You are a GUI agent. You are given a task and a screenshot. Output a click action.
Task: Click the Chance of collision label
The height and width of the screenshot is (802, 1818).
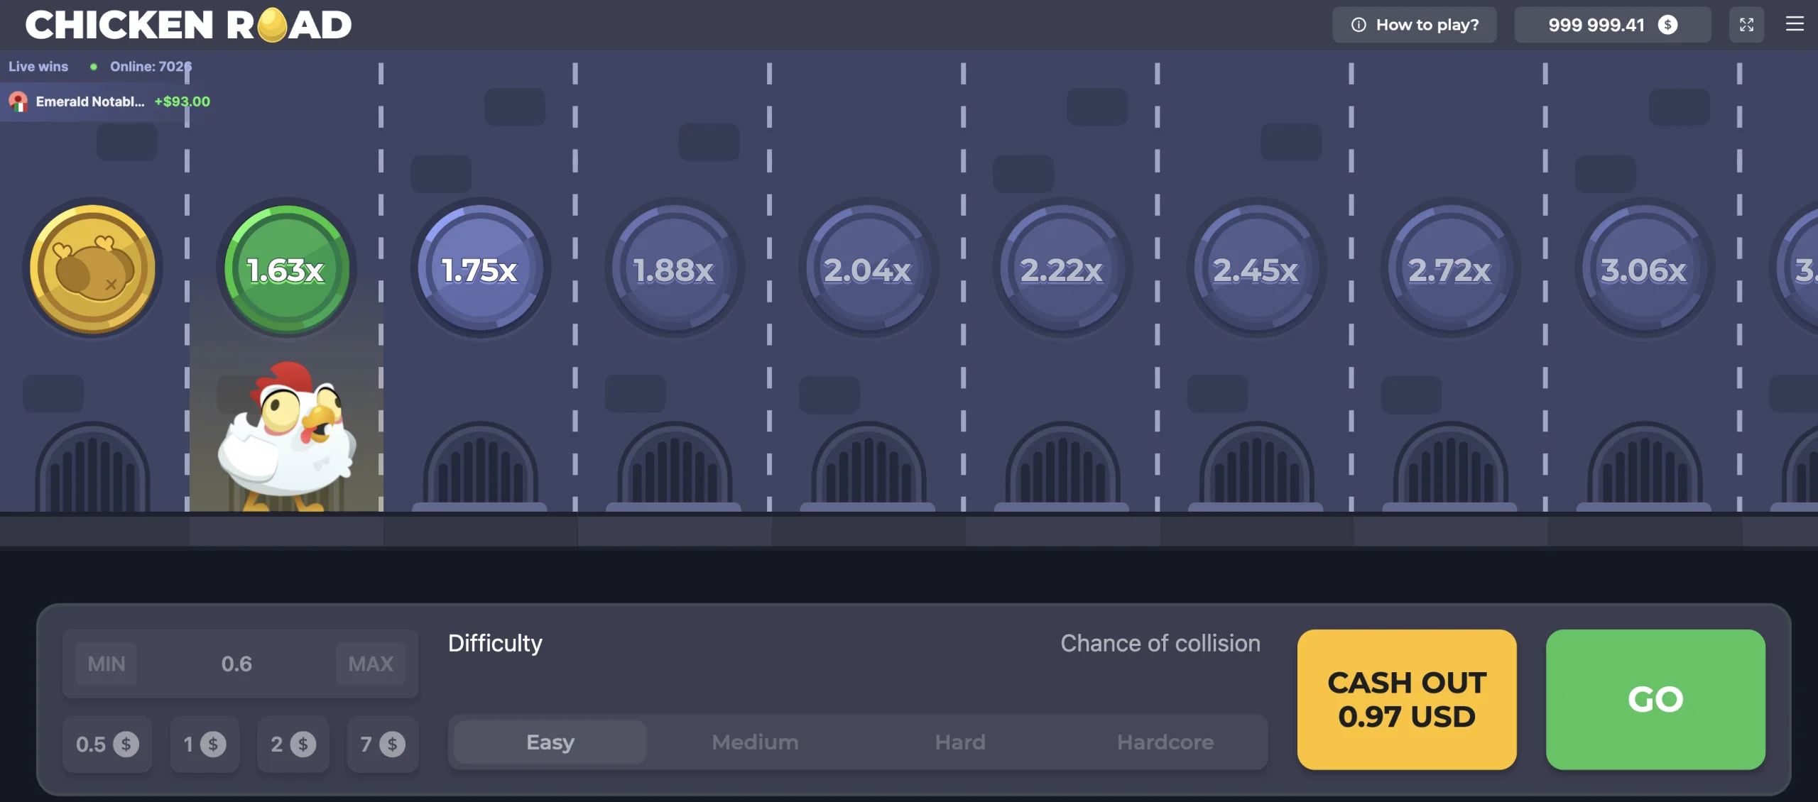tap(1160, 643)
